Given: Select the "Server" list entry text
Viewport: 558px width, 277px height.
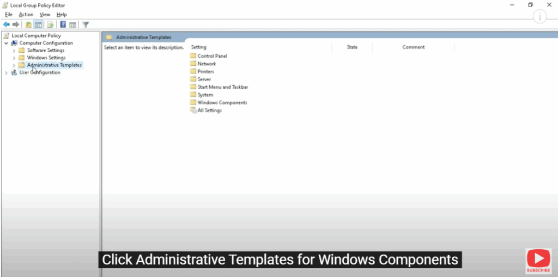Looking at the screenshot, I should [204, 79].
